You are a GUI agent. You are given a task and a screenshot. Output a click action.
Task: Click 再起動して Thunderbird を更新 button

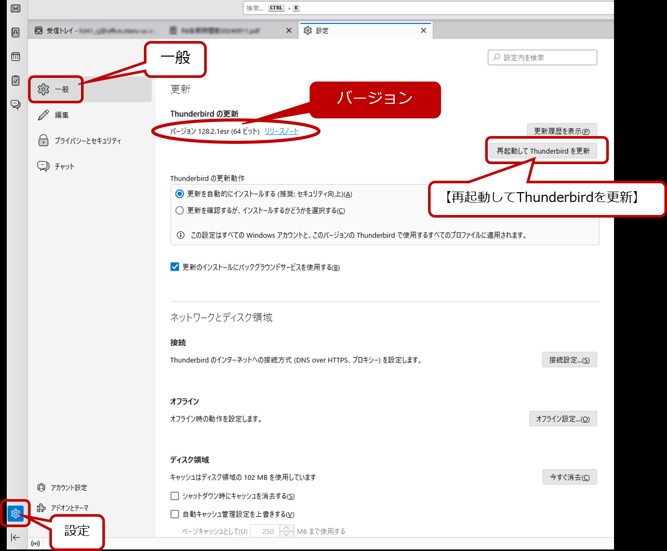coord(543,151)
